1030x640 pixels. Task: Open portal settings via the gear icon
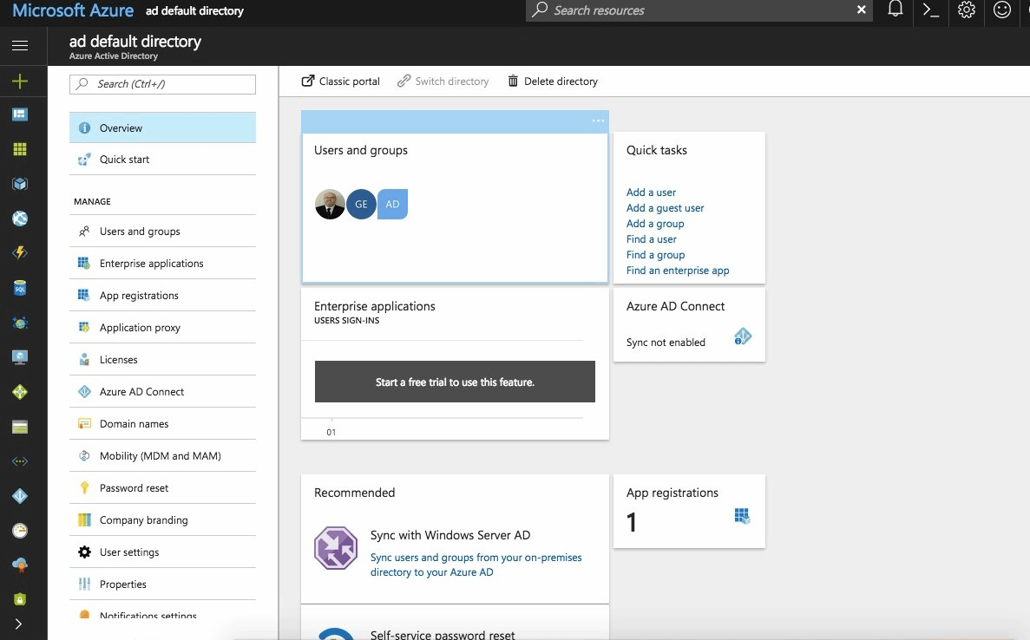[966, 11]
